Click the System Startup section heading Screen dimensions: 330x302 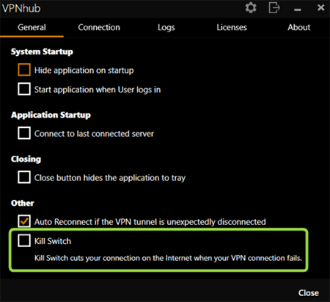pyautogui.click(x=42, y=51)
